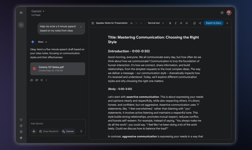
Task: Click the Speaker Notes for Presentation title
Action: tap(112, 23)
